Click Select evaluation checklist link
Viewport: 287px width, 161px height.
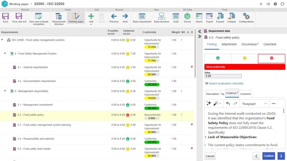226,84
